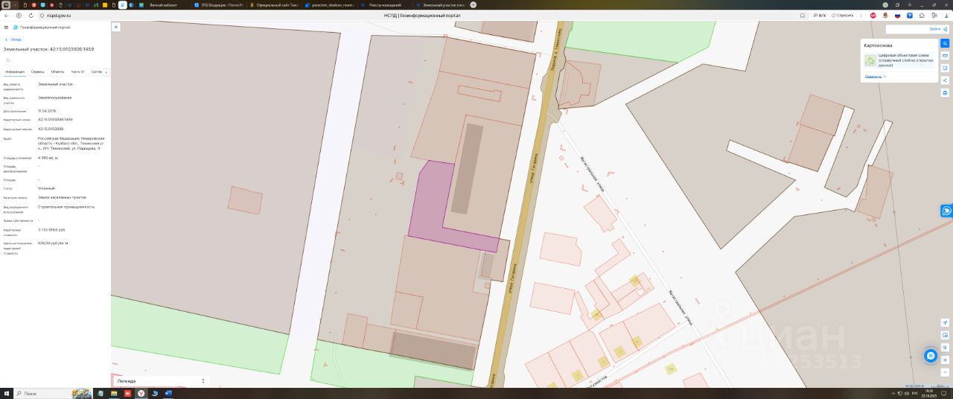Open a new browser tab with plus
Viewport: 953px width, 399px height.
click(x=474, y=4)
